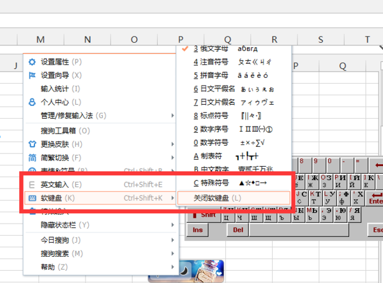Choose 5 拼音字母 soft keyboard
The width and height of the screenshot is (383, 283).
pyautogui.click(x=234, y=75)
